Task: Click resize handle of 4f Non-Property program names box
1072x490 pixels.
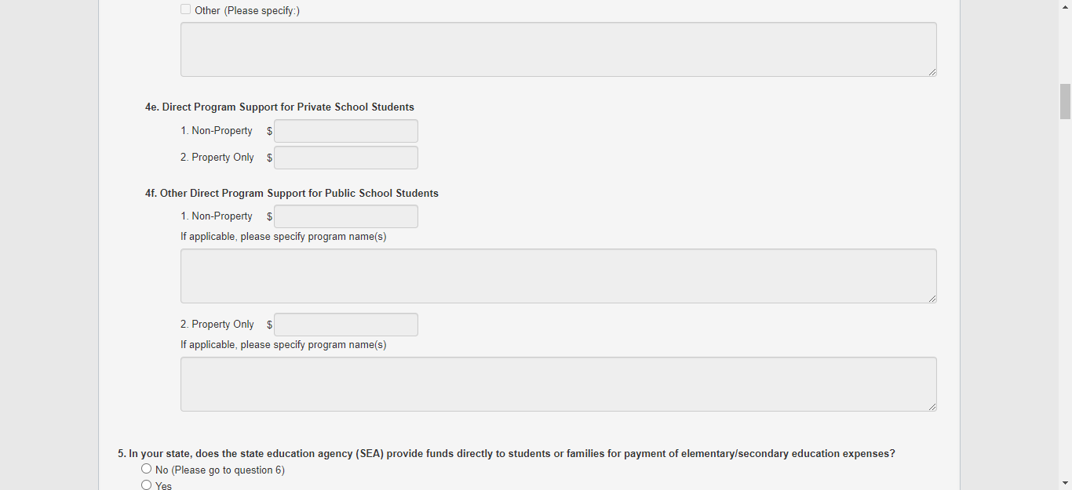Action: point(932,299)
